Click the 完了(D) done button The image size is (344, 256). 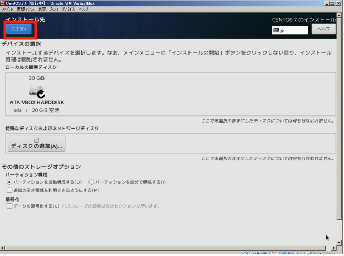19,29
